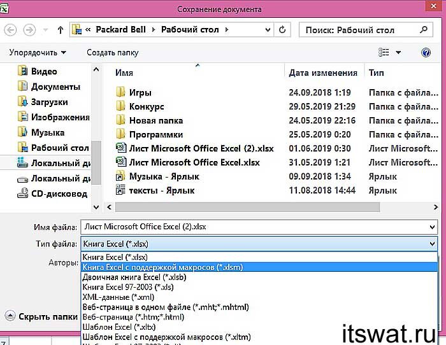Select Лист Microsoft Office Excel.xlsx file icon

point(121,162)
